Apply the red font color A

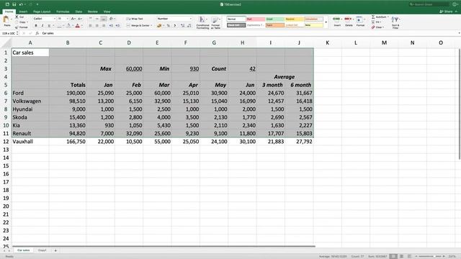coord(77,26)
